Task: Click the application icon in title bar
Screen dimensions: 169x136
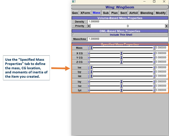Action: (74, 2)
